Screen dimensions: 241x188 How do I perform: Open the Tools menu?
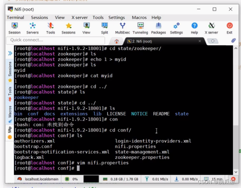pos(98,18)
